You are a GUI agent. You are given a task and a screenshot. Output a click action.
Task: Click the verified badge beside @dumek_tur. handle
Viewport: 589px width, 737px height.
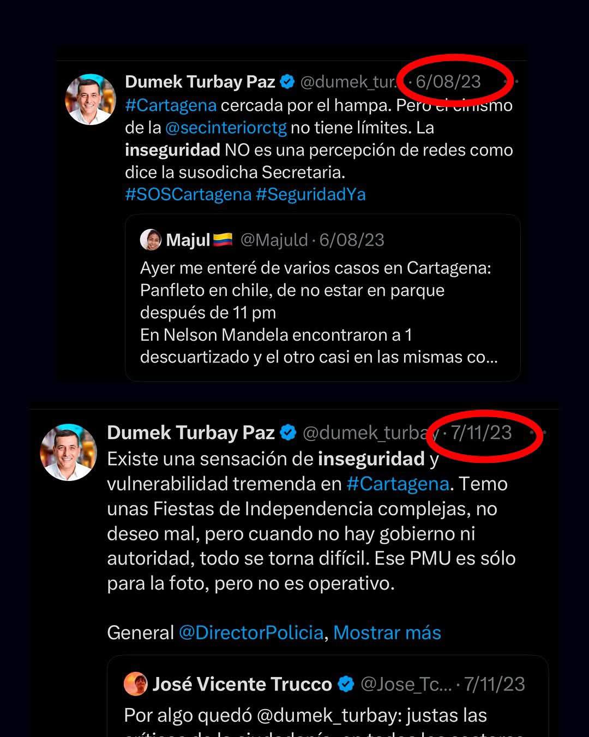pyautogui.click(x=287, y=82)
